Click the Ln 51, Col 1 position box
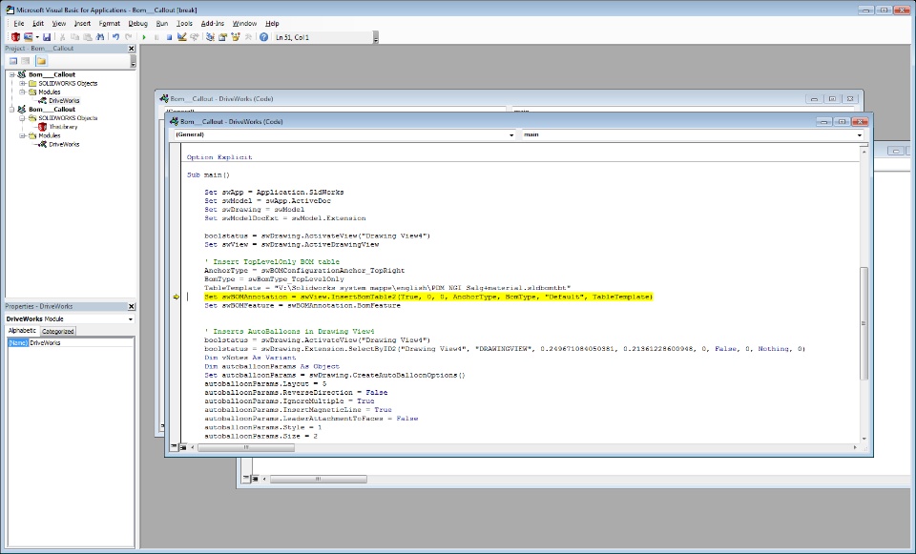 [323, 37]
